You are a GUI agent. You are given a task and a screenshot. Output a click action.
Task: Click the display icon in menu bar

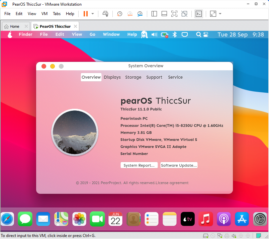pyautogui.click(x=185, y=34)
